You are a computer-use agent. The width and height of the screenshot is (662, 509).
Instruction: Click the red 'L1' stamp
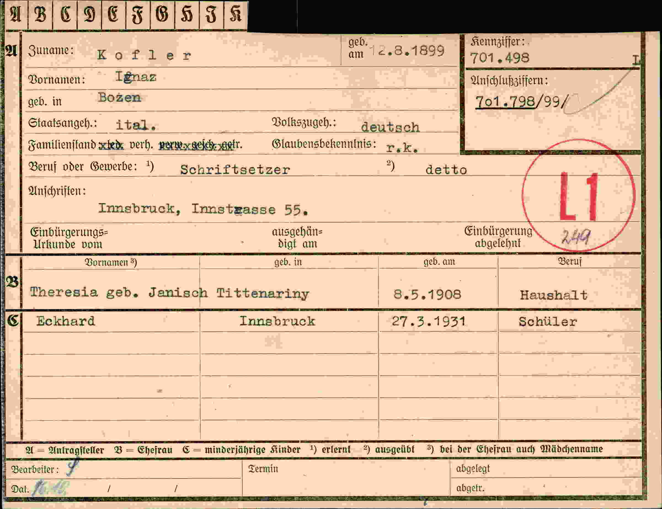(x=578, y=195)
